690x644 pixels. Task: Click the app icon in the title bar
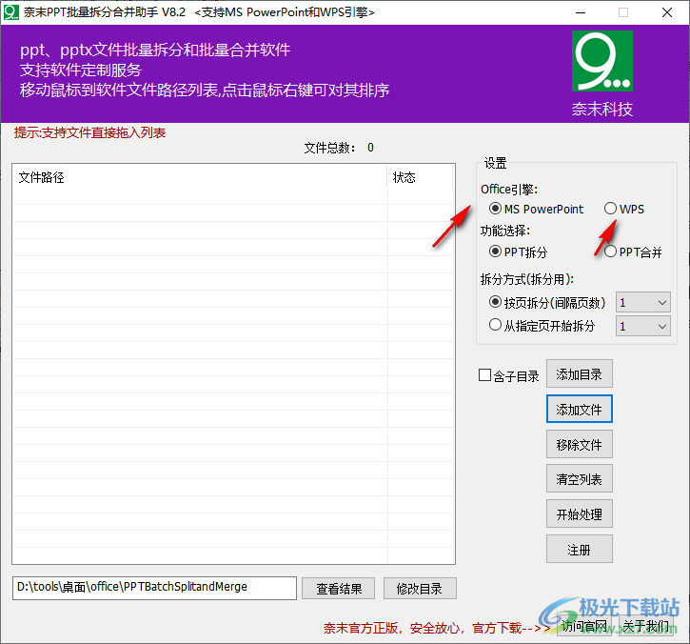click(x=11, y=12)
